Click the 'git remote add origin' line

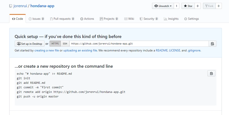71,92
